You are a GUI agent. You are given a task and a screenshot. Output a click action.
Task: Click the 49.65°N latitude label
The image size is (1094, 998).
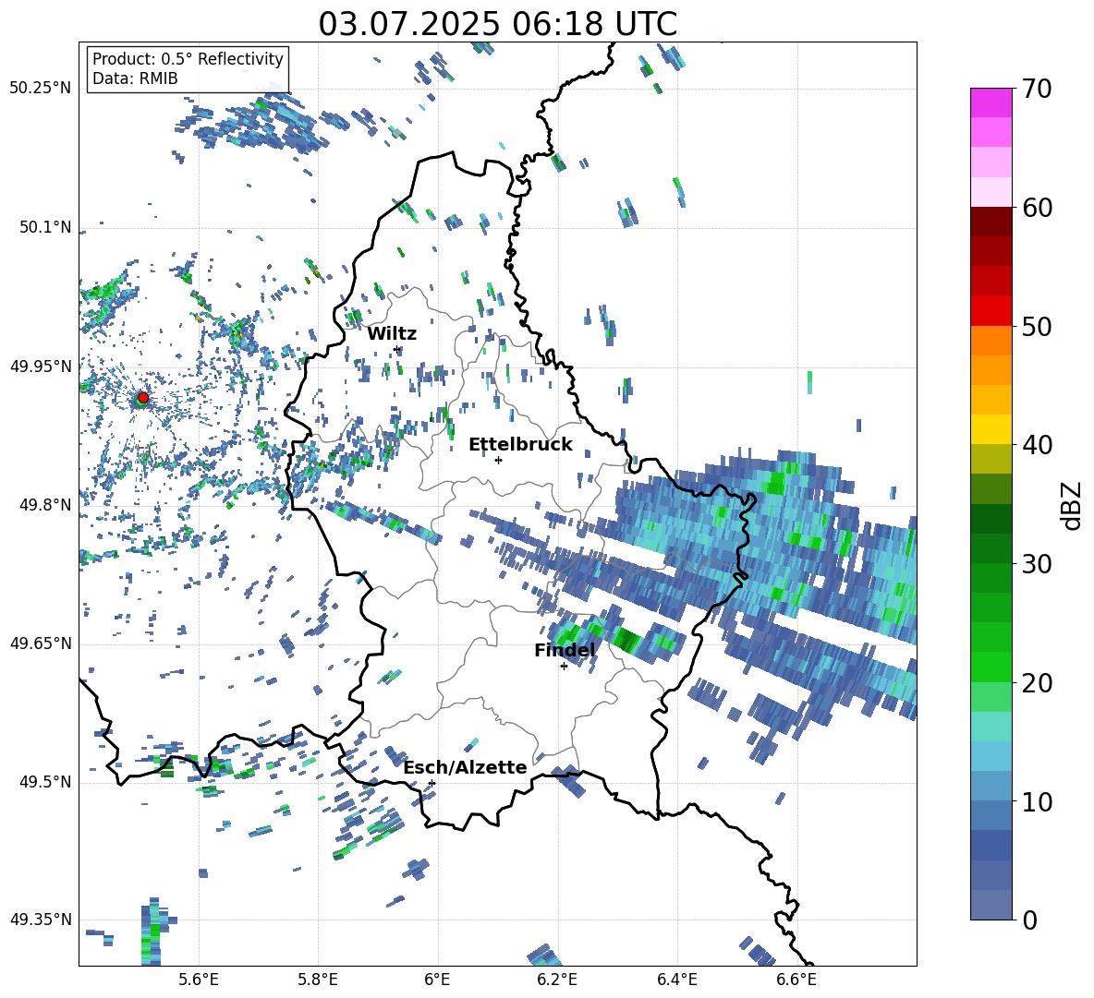[41, 643]
